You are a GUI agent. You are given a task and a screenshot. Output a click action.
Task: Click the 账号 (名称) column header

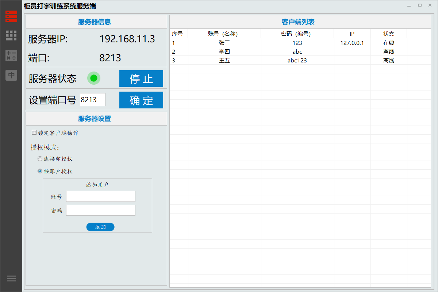point(224,34)
